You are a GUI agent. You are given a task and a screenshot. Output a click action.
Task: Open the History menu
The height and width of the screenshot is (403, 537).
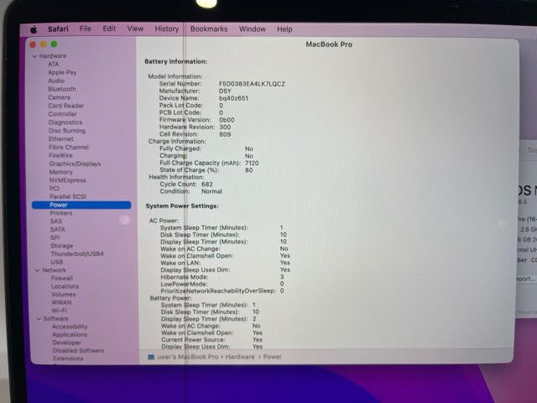tap(167, 29)
